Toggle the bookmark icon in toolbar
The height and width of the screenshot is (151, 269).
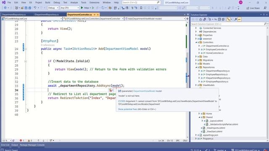[141, 8]
